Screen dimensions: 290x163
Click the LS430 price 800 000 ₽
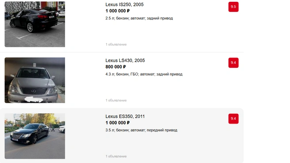(115, 67)
